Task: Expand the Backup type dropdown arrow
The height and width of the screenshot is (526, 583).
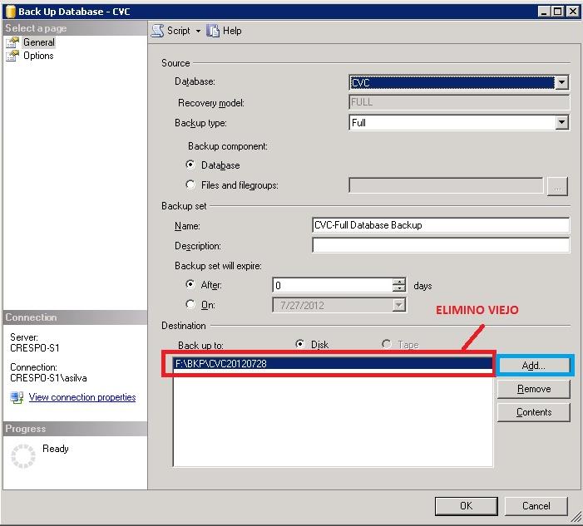Action: (x=562, y=122)
